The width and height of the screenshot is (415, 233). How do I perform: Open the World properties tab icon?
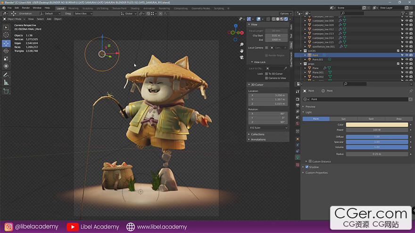[x=298, y=124]
